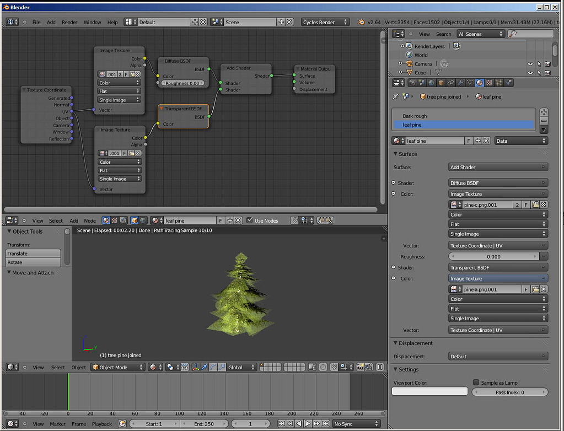Screen dimensions: 564x431
Task: Open the Object Constraints tab (chain icon)
Action: click(450, 83)
